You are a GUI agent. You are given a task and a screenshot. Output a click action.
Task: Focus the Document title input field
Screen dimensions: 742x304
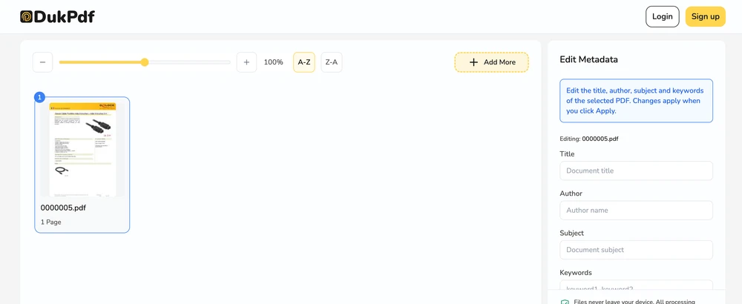636,171
